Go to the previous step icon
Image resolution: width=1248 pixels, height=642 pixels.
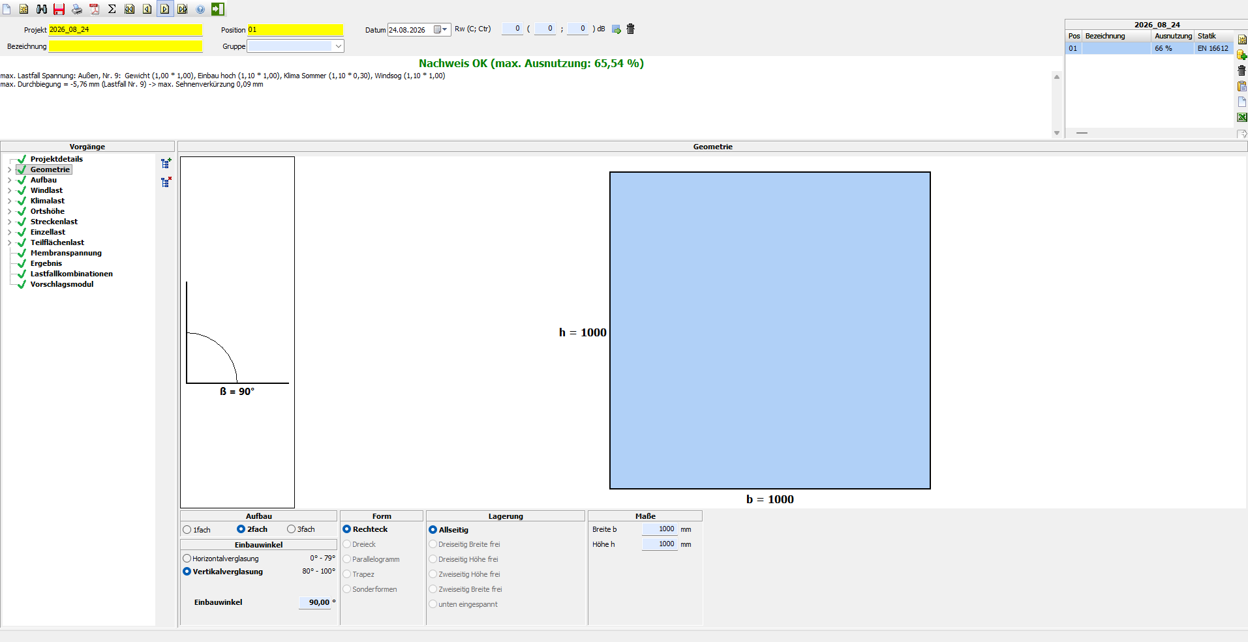(x=147, y=9)
